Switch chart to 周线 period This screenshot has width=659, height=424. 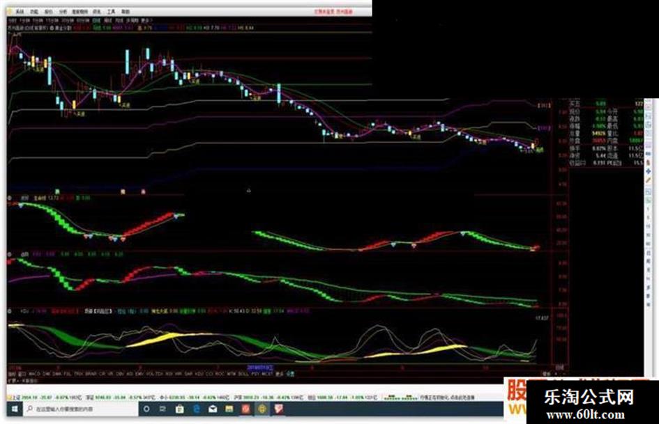(108, 19)
